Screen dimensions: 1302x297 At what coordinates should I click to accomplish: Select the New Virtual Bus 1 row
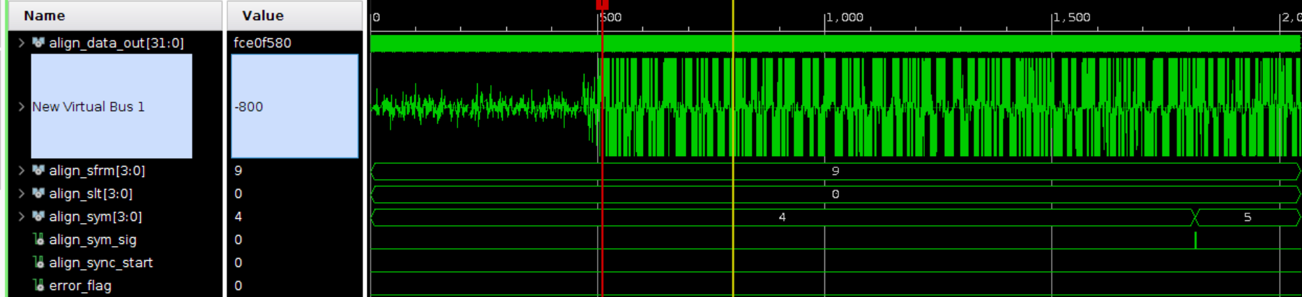pyautogui.click(x=112, y=107)
